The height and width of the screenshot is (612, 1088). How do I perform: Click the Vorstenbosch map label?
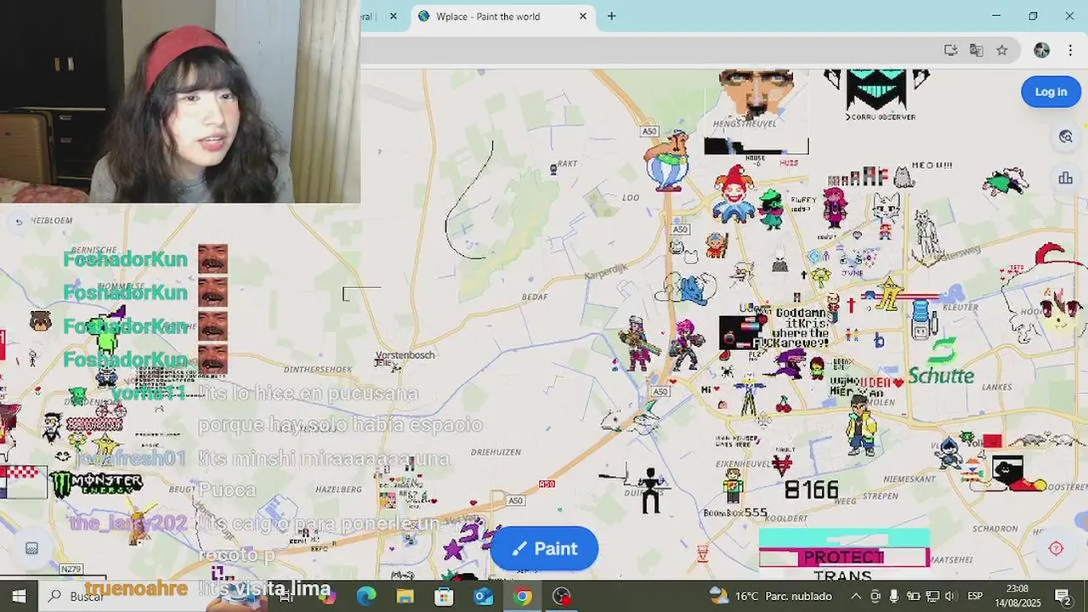405,354
